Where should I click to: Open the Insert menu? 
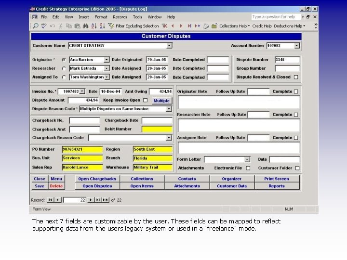pyautogui.click(x=84, y=17)
